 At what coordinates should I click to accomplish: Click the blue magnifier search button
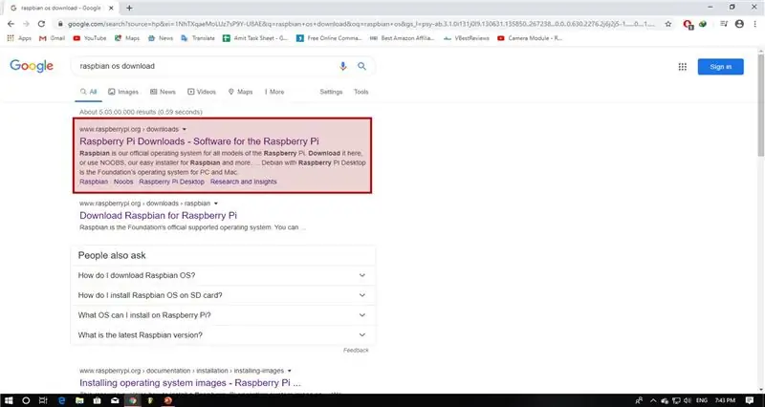click(361, 66)
